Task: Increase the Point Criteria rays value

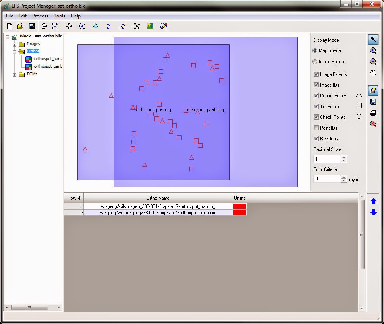Action: pyautogui.click(x=343, y=177)
